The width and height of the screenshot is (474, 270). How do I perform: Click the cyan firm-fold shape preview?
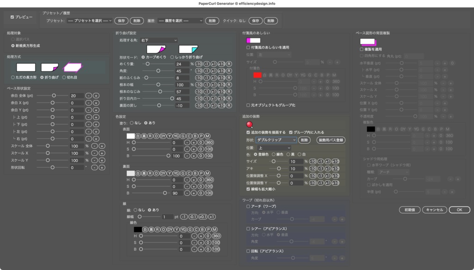pos(188,49)
